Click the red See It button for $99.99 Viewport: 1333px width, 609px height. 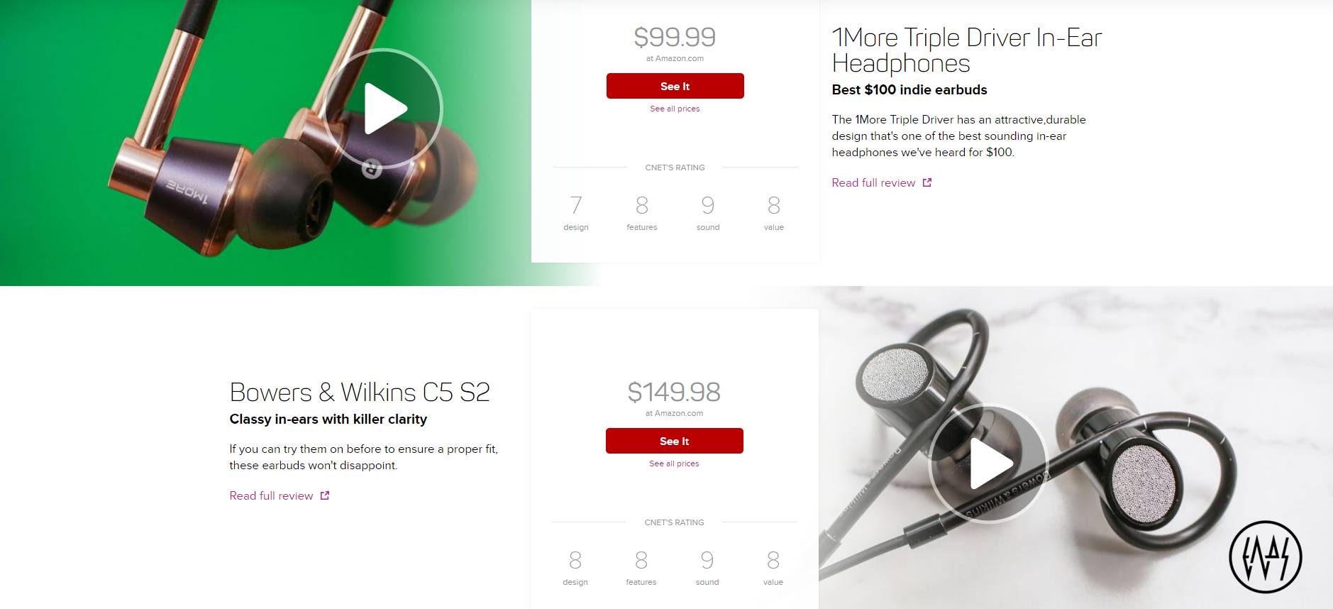pos(675,86)
